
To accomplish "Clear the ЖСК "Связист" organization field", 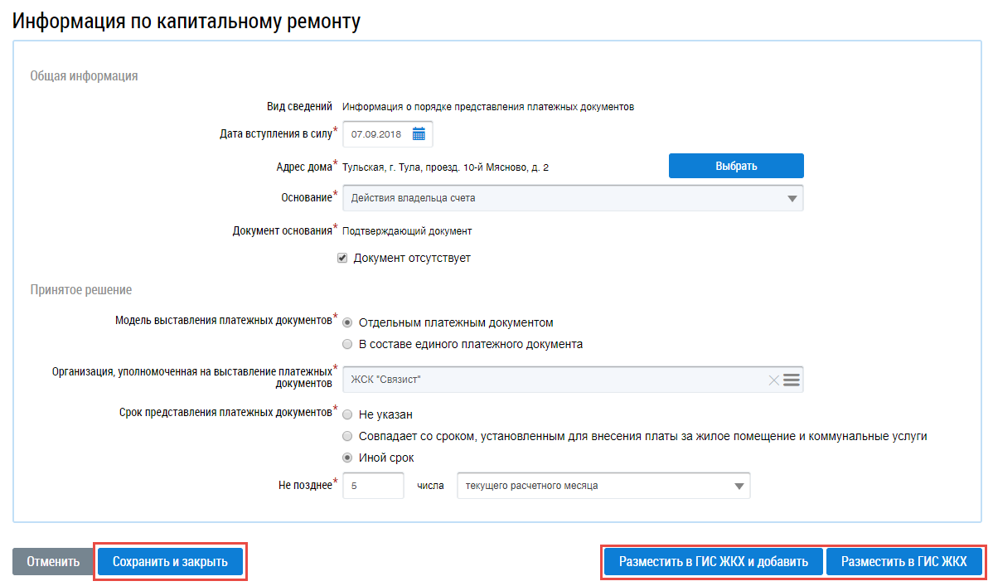I will click(x=773, y=380).
